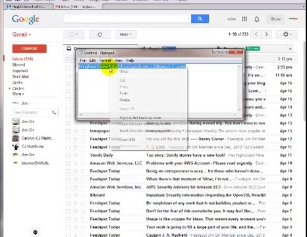
Task: Select the Storify Daily email checkbox
Action: pos(69,155)
